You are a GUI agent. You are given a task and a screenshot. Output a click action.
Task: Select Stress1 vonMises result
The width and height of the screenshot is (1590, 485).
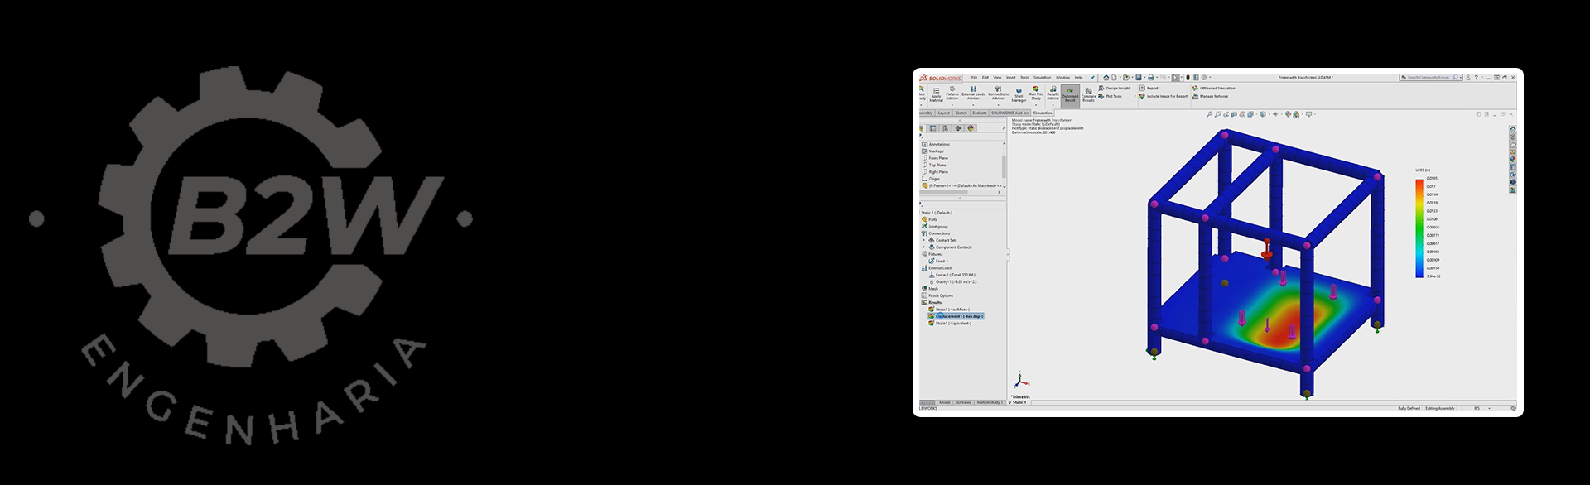(x=949, y=310)
